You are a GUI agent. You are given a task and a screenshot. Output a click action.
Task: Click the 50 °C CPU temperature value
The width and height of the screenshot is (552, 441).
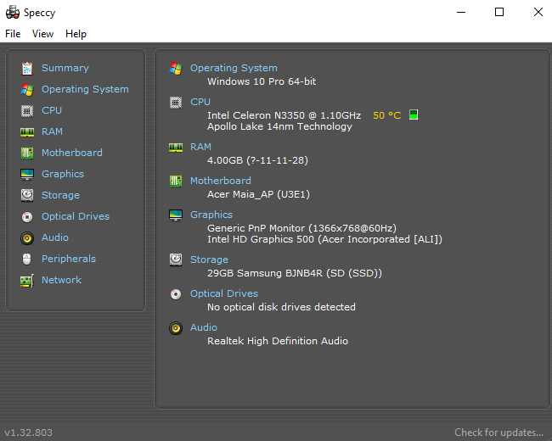pyautogui.click(x=387, y=115)
